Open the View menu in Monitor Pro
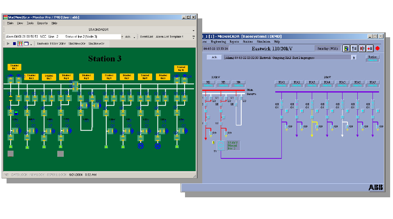The height and width of the screenshot is (219, 393). coord(20,23)
